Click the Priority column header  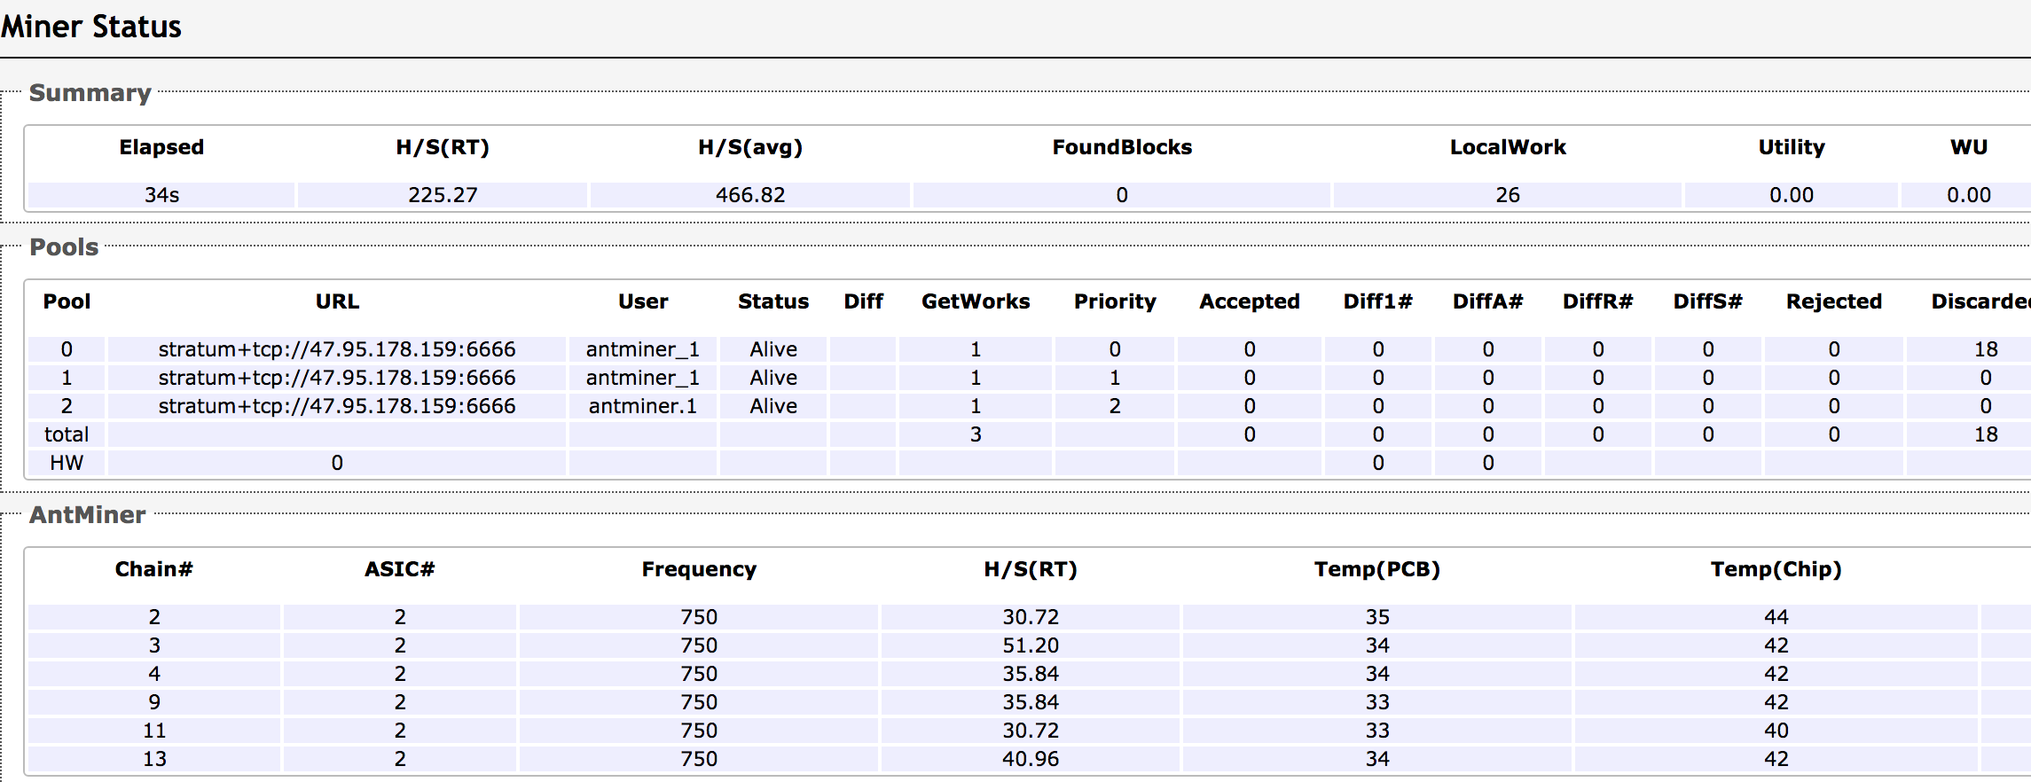[1115, 301]
